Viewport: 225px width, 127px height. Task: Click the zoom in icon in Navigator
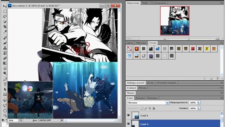click(x=218, y=38)
